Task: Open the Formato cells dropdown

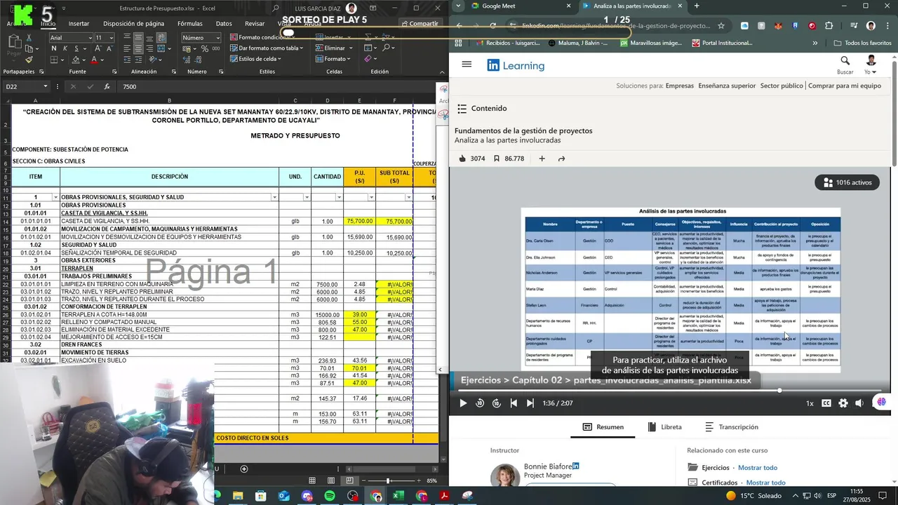Action: 333,59
